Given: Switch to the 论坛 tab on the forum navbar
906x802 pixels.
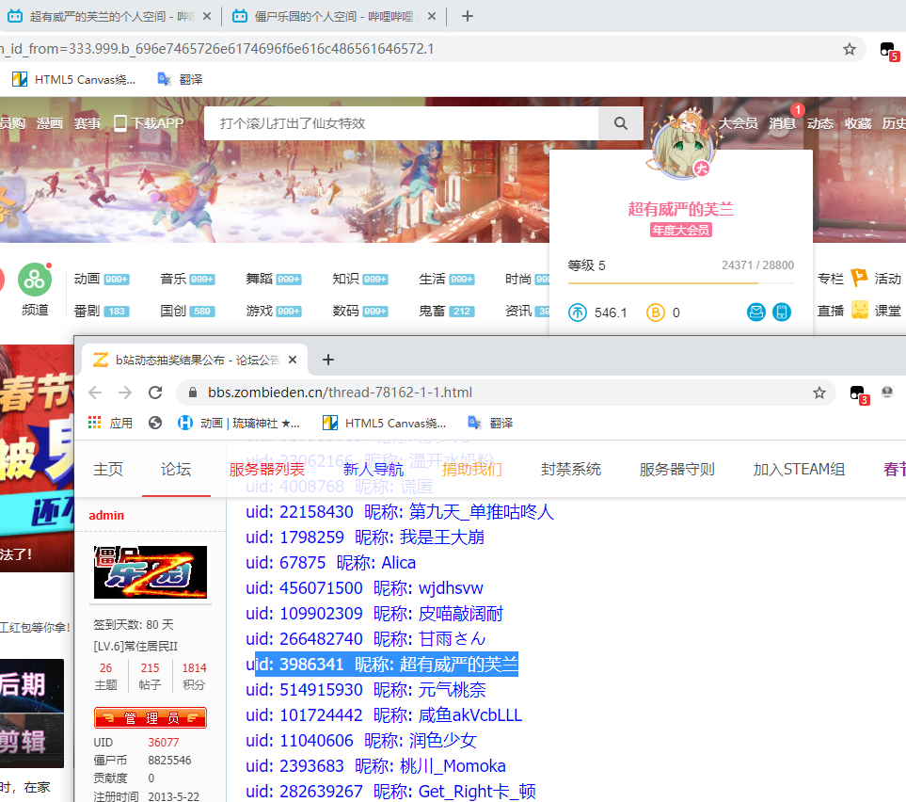Looking at the screenshot, I should click(x=175, y=469).
